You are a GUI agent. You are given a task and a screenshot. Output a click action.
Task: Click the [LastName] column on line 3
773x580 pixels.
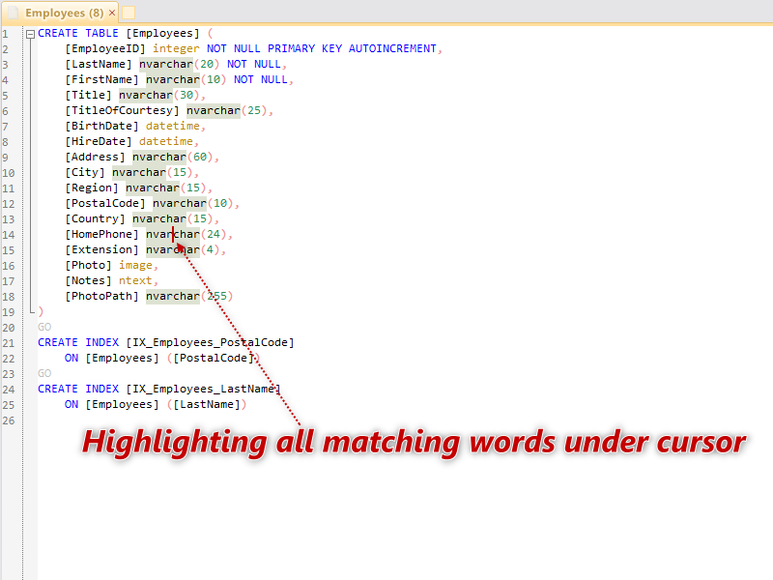(x=99, y=64)
